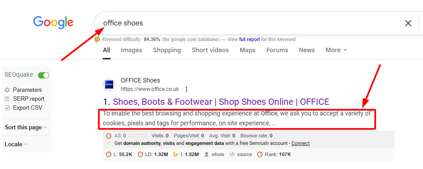The width and height of the screenshot is (423, 169).
Task: Go to the News tab
Action: click(x=307, y=50)
